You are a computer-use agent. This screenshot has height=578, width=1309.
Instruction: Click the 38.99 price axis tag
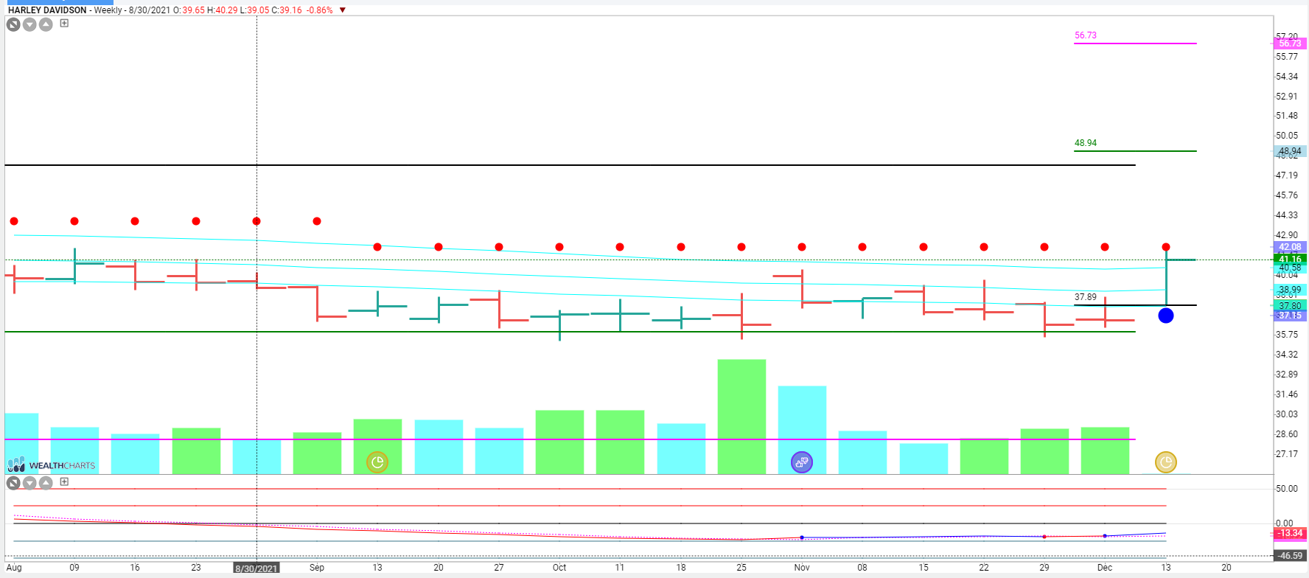tap(1290, 290)
